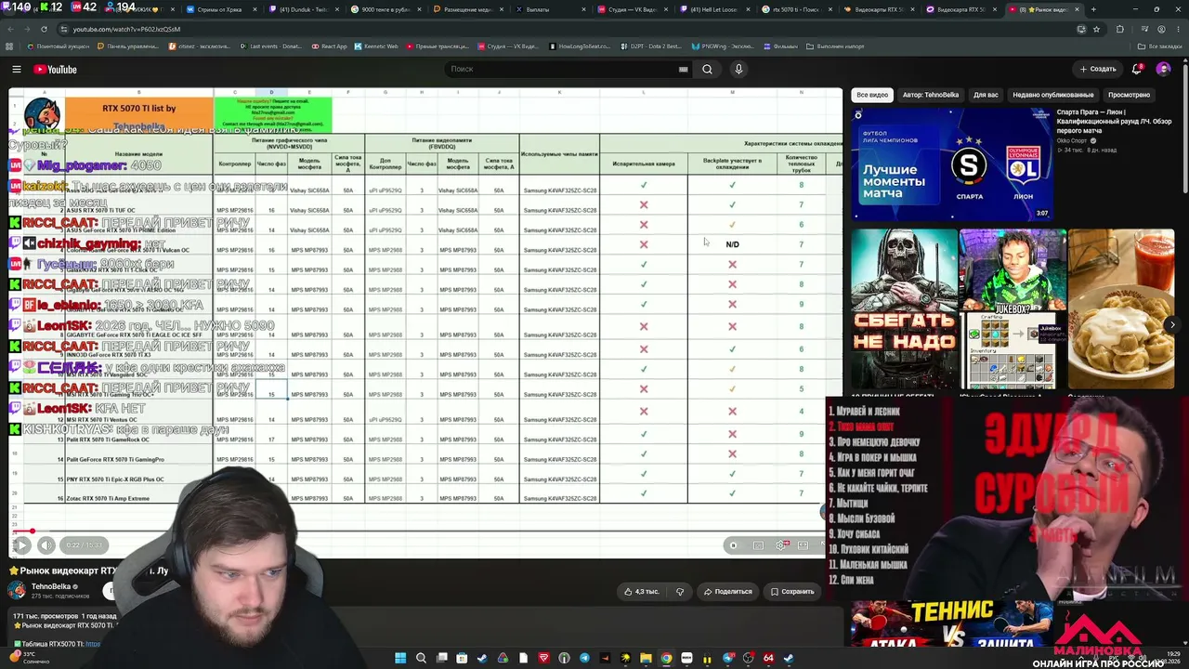Click the browser address bar URL
The width and height of the screenshot is (1189, 669).
pos(126,29)
